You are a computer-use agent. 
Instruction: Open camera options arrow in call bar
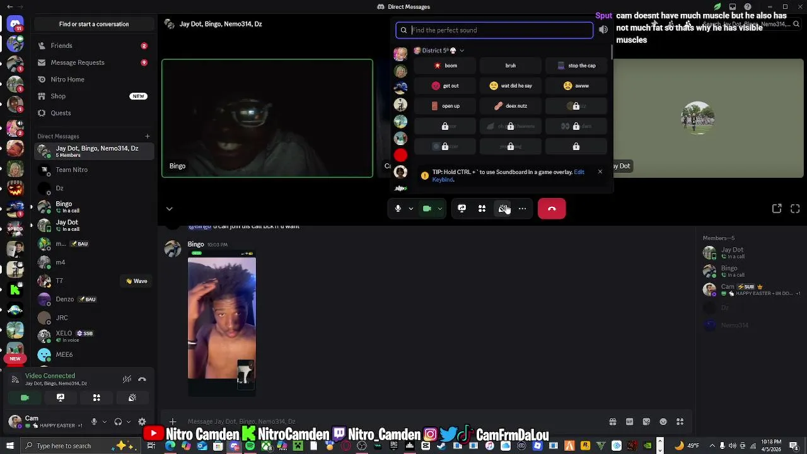click(440, 209)
